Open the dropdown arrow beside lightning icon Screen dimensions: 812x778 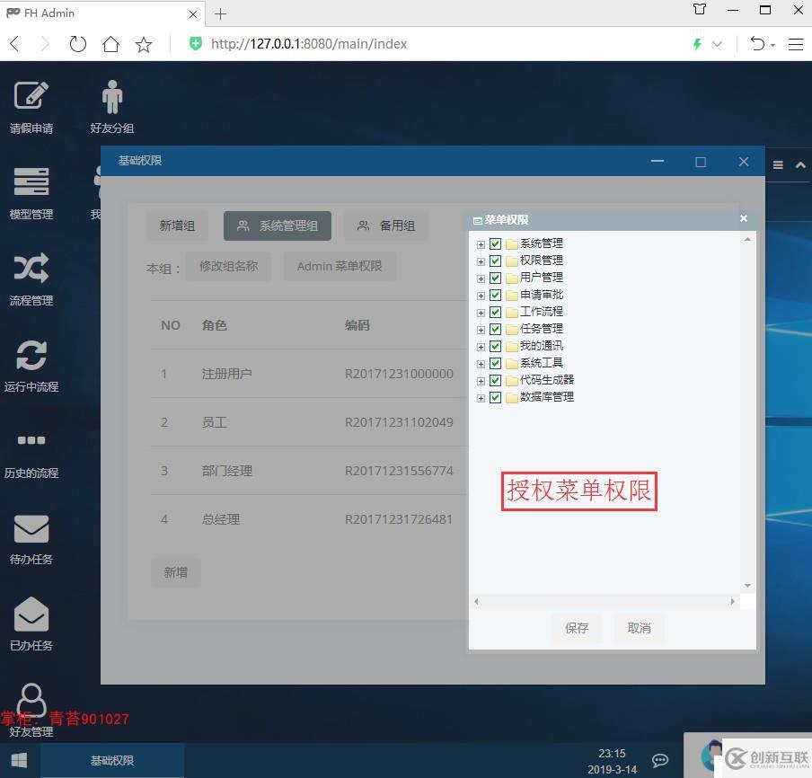pos(717,44)
